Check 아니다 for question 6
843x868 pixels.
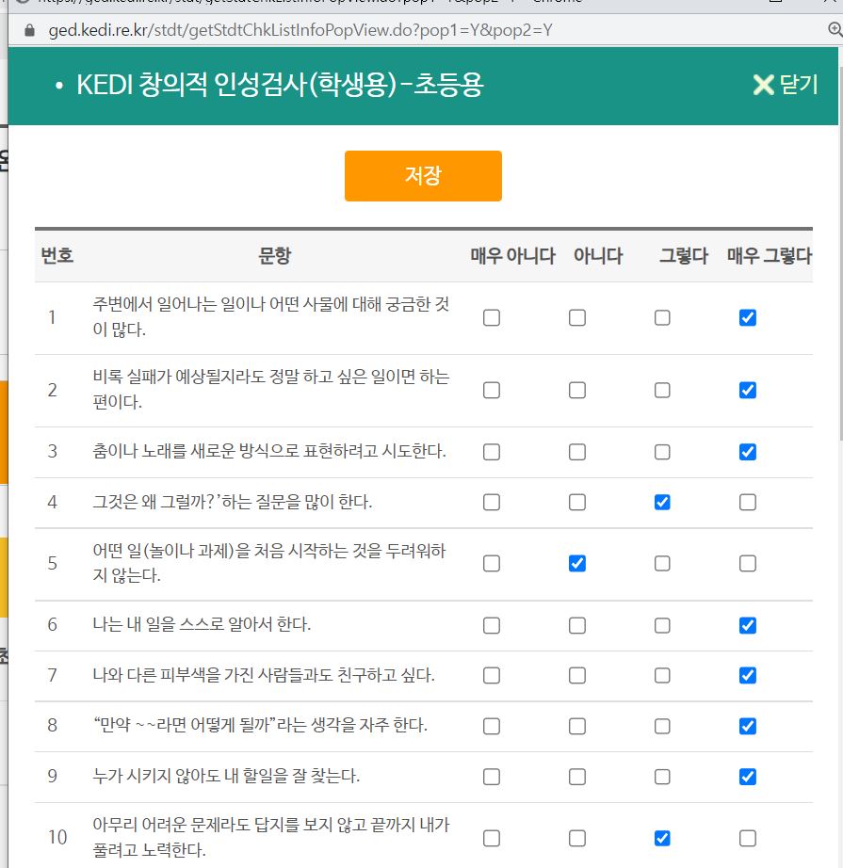click(577, 625)
